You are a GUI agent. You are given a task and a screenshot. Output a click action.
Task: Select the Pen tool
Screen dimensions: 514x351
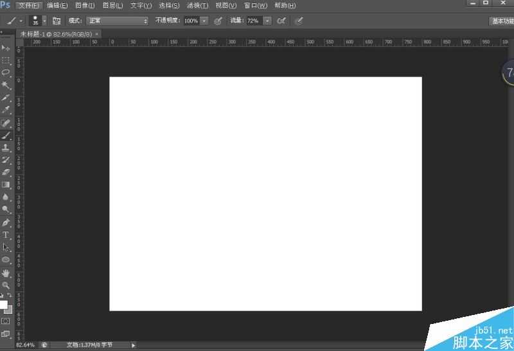6,222
